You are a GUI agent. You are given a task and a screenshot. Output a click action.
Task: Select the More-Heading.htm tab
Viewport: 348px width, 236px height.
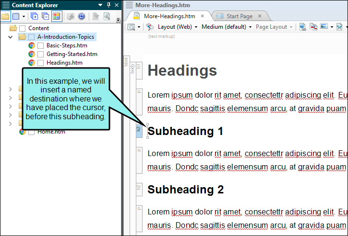click(x=169, y=16)
